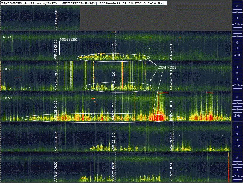Viewport: 243px width, 183px height.
Task: Click the 1st SR label in APR-23 strip
Action: 7,98
